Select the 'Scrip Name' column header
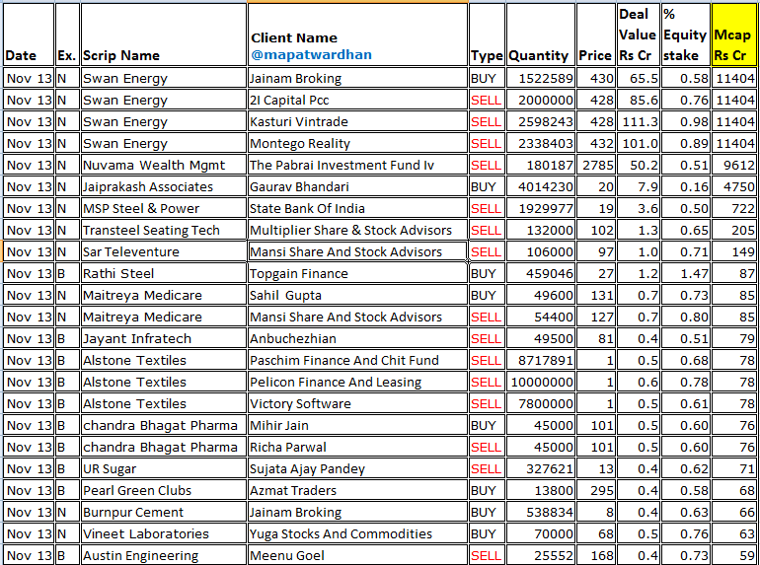This screenshot has height=565, width=760. (x=163, y=35)
